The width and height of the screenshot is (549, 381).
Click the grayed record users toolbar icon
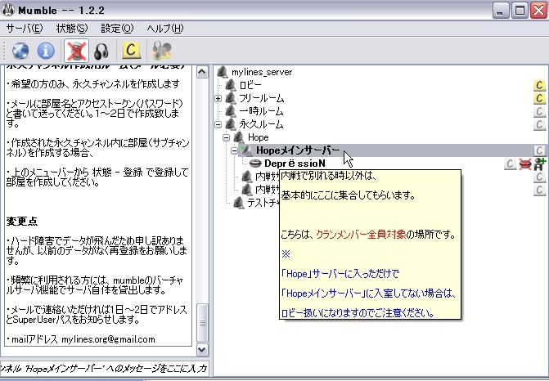click(162, 51)
